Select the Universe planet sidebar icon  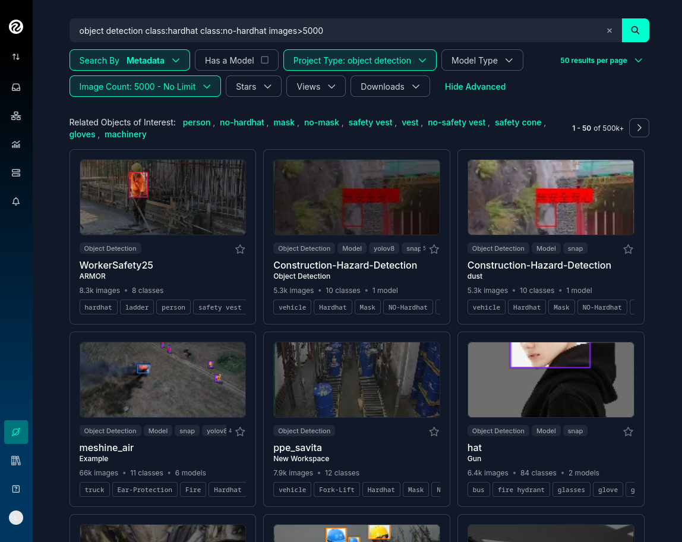point(16,432)
